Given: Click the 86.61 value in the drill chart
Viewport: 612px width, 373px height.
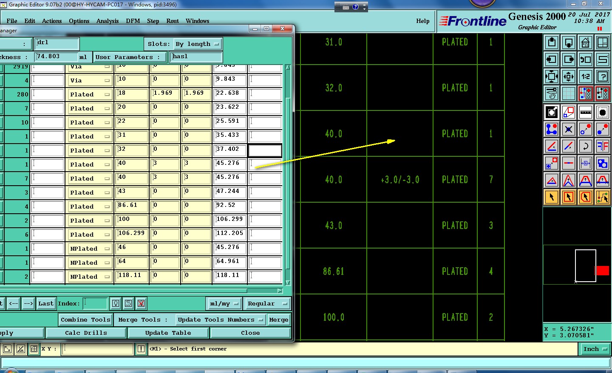Looking at the screenshot, I should click(334, 271).
